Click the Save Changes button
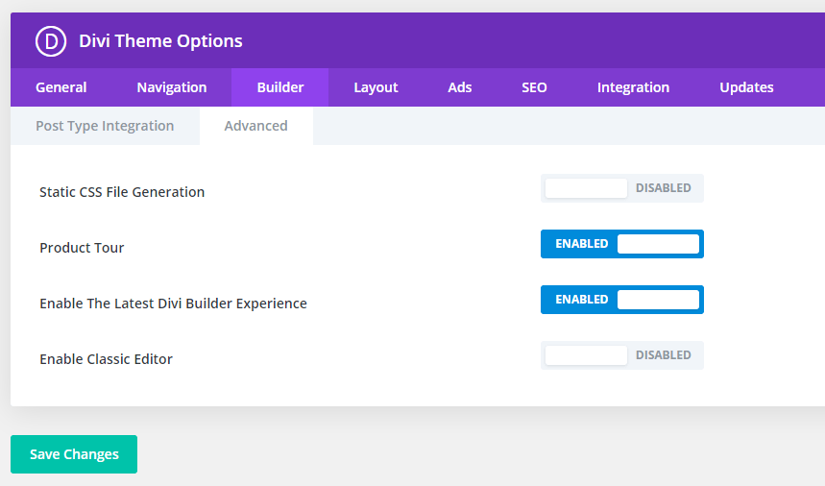The width and height of the screenshot is (825, 486). pyautogui.click(x=74, y=454)
